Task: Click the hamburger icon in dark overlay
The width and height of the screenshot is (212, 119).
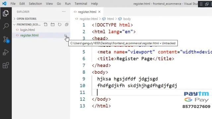Action: click(201, 4)
